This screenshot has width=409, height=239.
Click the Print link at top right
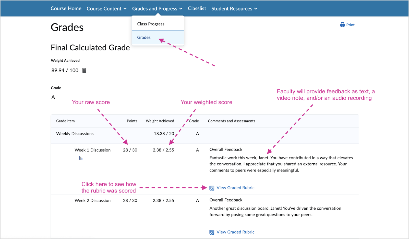tap(350, 25)
